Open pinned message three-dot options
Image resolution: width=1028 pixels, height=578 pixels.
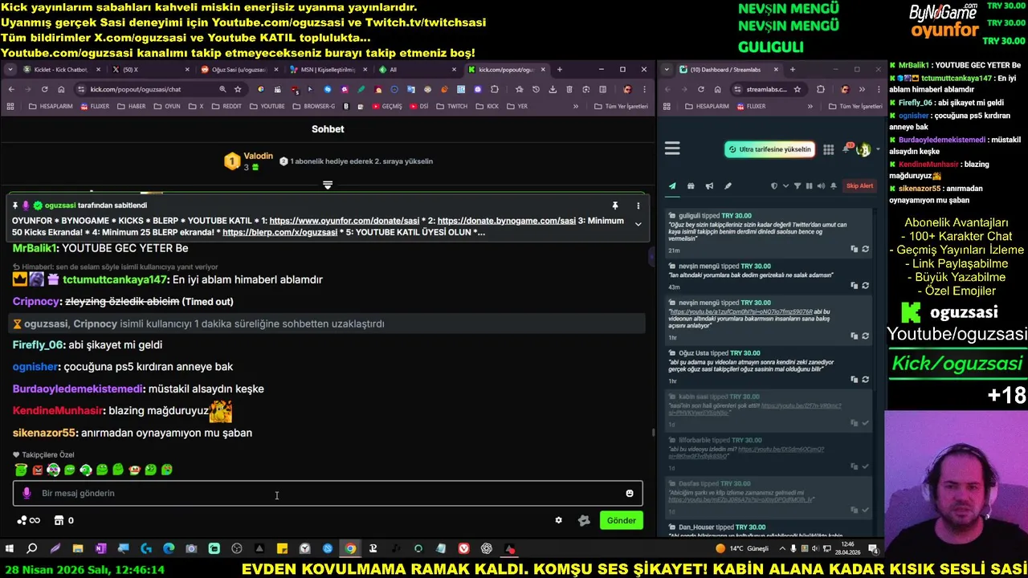pos(638,206)
